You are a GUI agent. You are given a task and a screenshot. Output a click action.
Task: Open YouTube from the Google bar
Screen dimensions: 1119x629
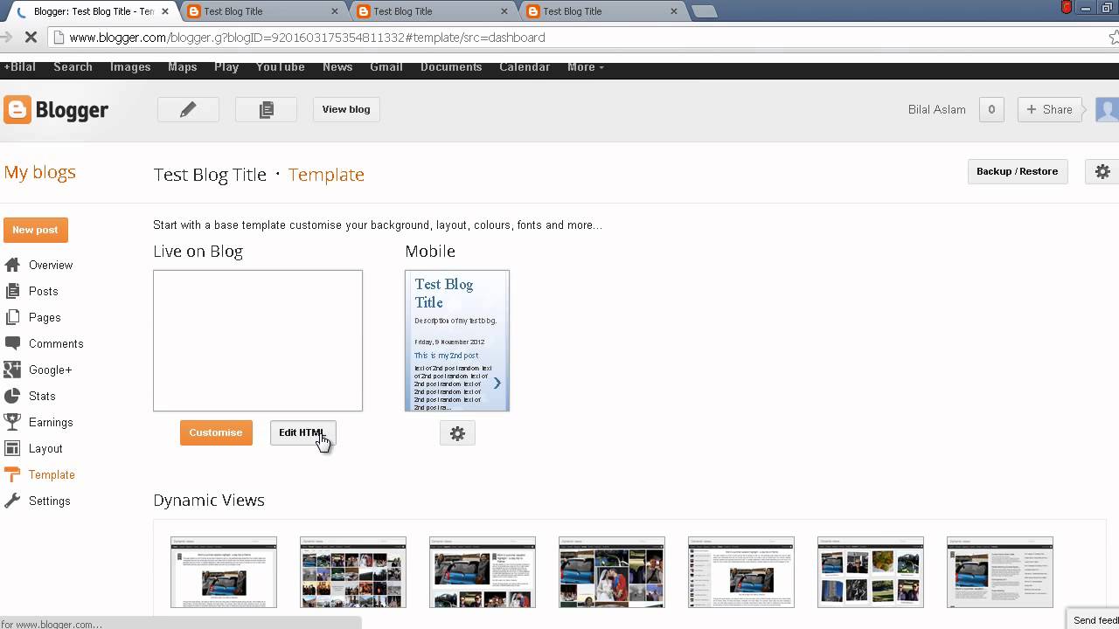tap(280, 67)
